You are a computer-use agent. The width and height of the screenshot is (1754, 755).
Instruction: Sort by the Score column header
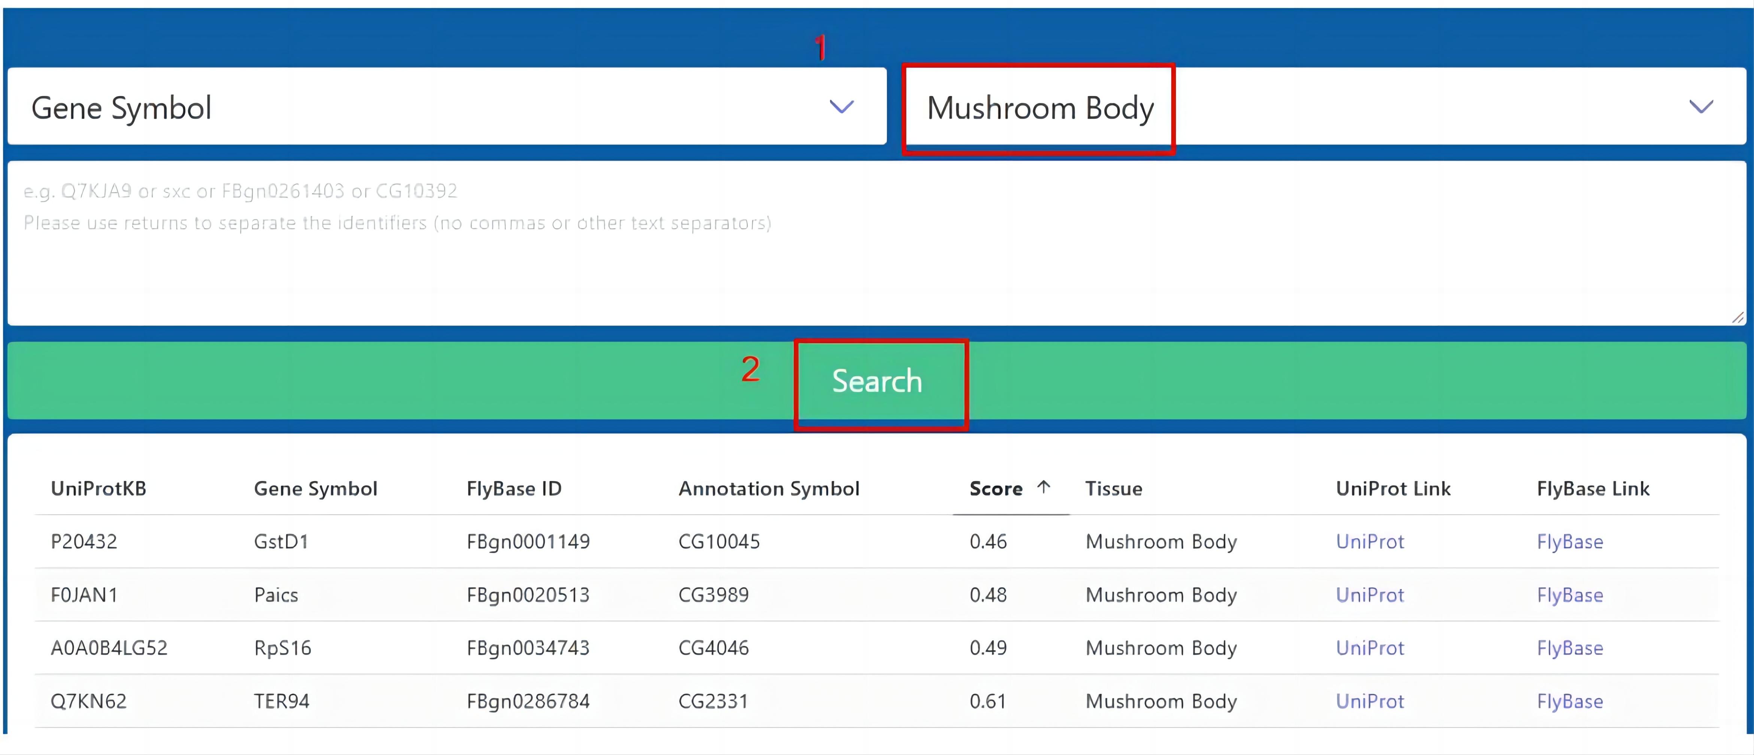coord(995,489)
